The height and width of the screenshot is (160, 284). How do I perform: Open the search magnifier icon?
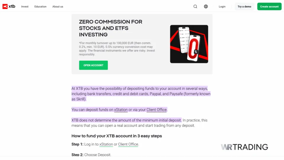pos(195,7)
